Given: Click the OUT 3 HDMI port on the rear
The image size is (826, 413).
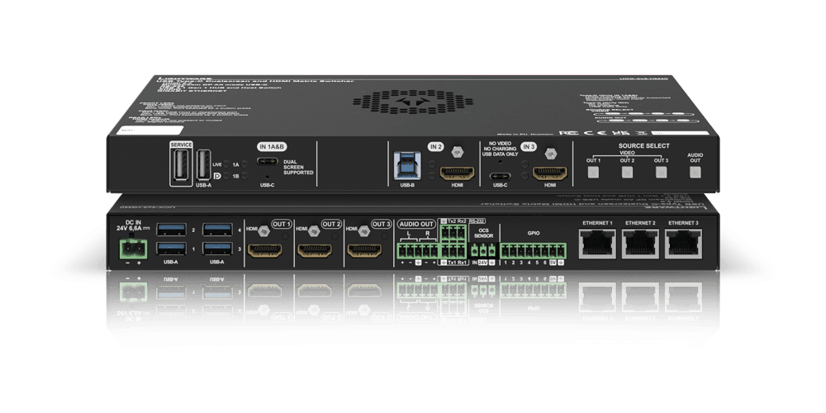Looking at the screenshot, I should (x=364, y=251).
